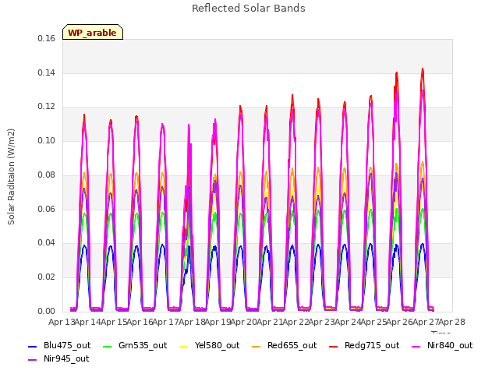Viewport: 499px width, 374px height.
Task: Toggle the Nir840_out legend entry
Action: coord(442,345)
